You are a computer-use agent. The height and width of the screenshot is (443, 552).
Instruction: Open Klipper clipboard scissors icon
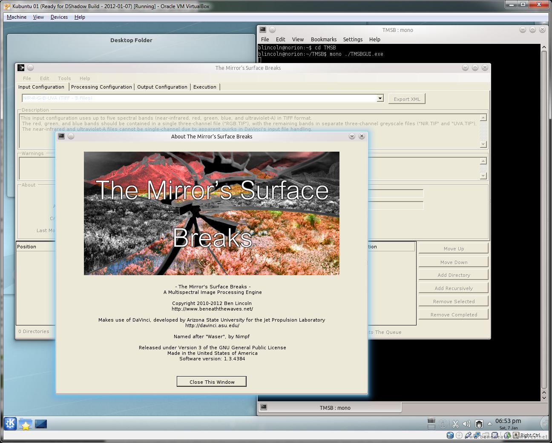pos(455,424)
